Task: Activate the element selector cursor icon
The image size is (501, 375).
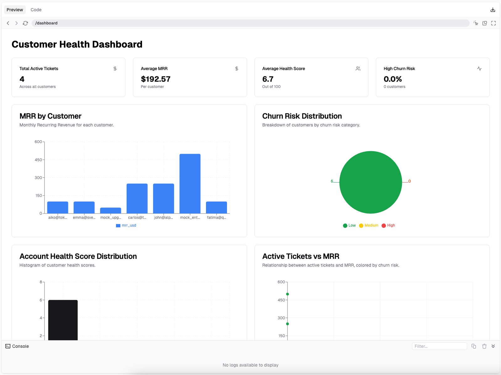Action: [476, 23]
